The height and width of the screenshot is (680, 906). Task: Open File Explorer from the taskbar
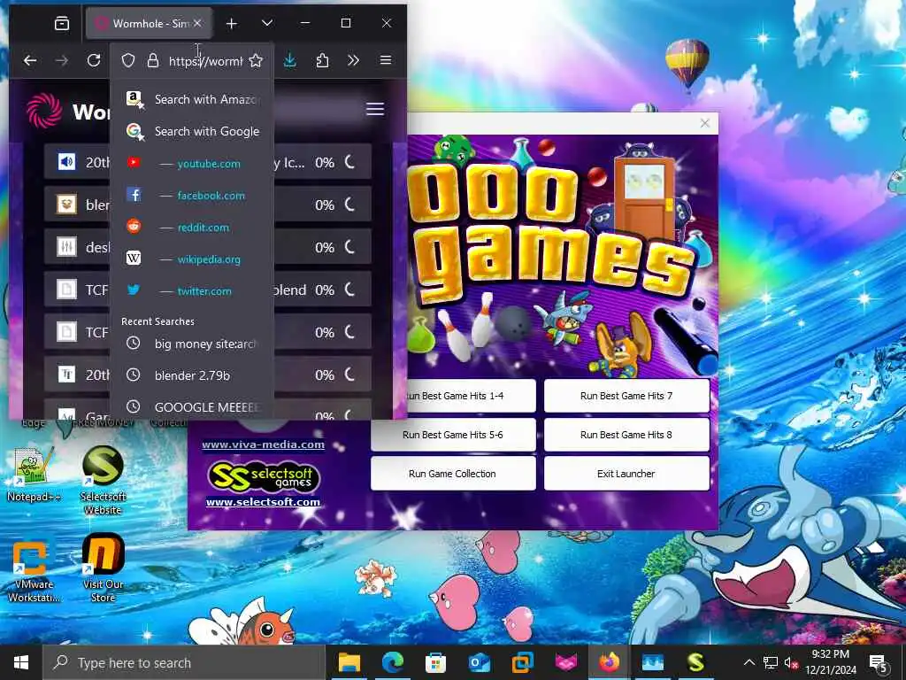(x=349, y=662)
